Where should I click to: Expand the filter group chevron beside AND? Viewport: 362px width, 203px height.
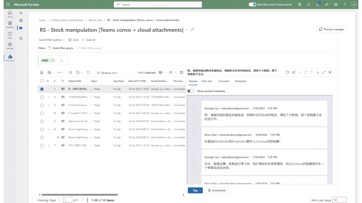tap(61, 61)
